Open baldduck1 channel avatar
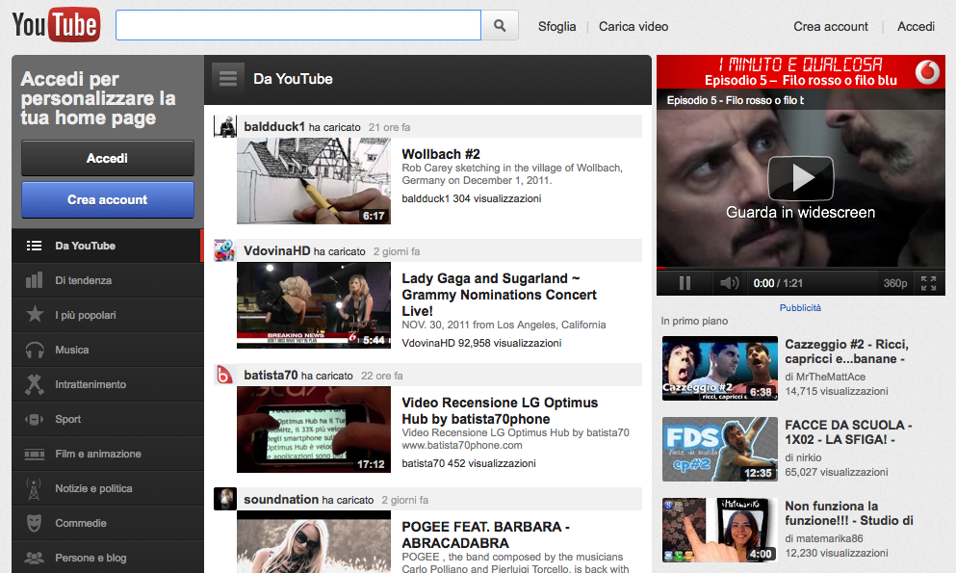The width and height of the screenshot is (956, 573). coord(225,126)
